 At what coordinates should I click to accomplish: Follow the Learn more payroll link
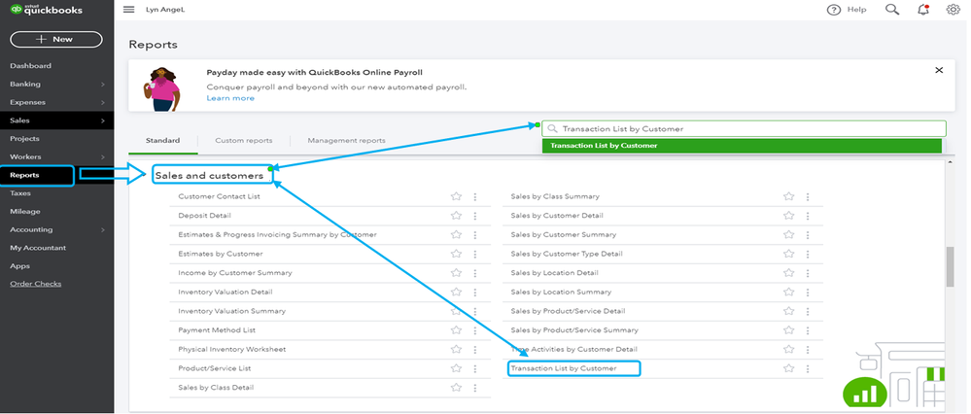tap(230, 98)
